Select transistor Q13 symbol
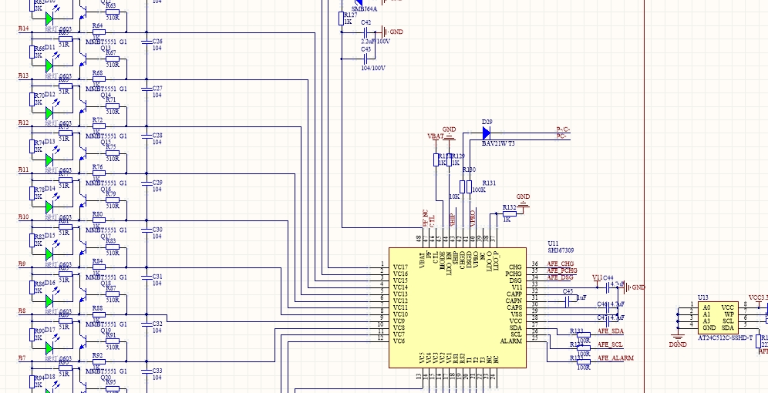Viewport: 768px width, 393px height. 83,59
